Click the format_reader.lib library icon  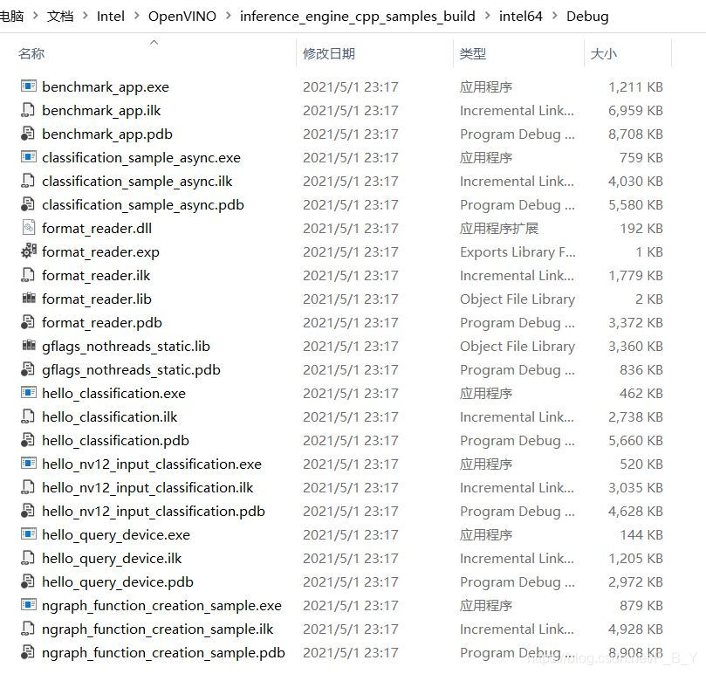point(29,298)
